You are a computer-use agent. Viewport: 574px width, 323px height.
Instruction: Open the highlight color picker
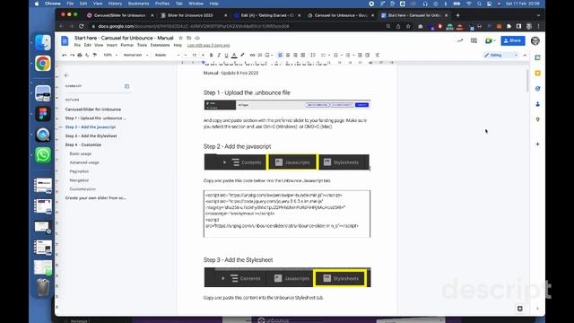click(242, 55)
